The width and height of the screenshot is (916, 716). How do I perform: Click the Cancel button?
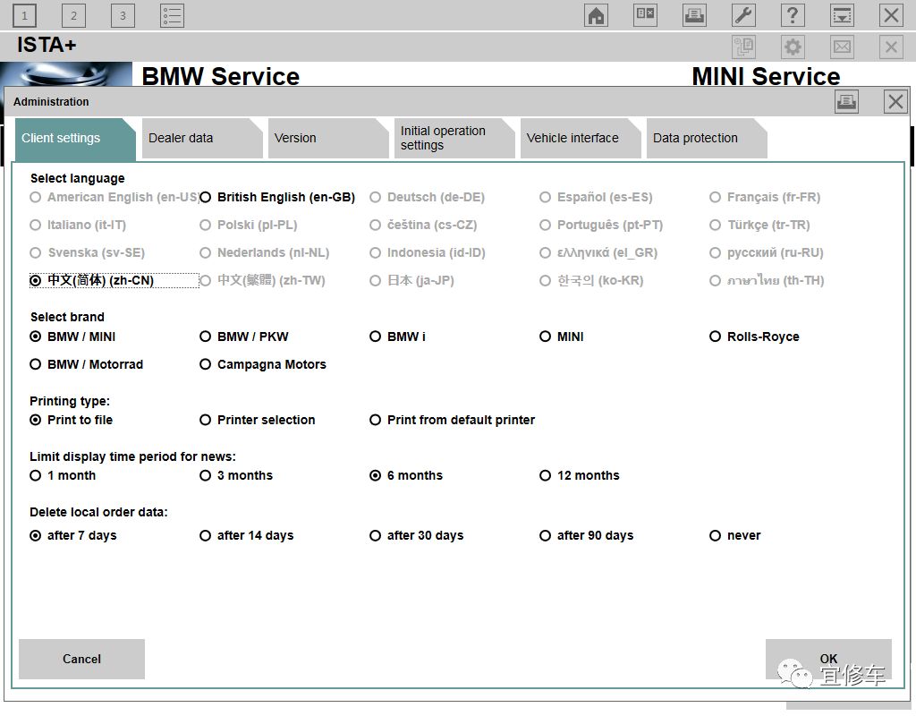point(81,659)
